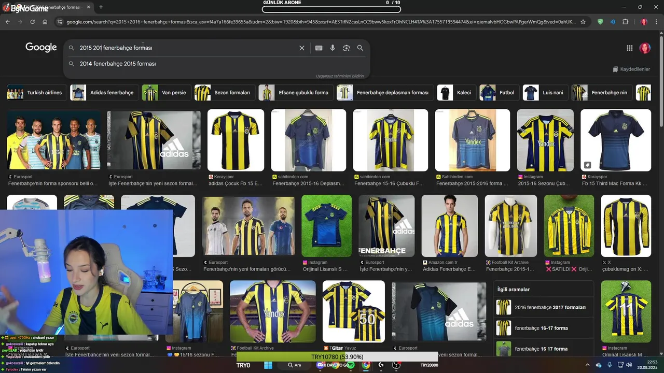Filter by Futbol chip

click(x=499, y=93)
